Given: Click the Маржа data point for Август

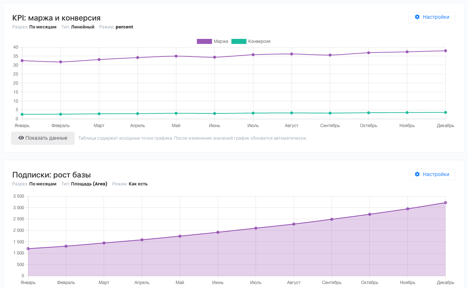Looking at the screenshot, I should [x=292, y=54].
